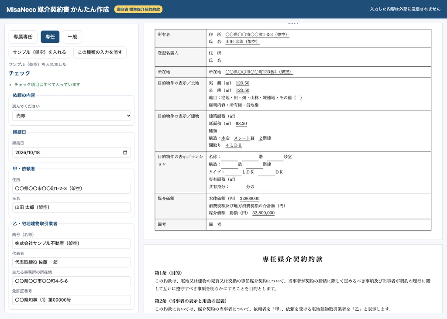The width and height of the screenshot is (447, 319).
Task: Click the 商号（名称）input field
Action: (72, 244)
